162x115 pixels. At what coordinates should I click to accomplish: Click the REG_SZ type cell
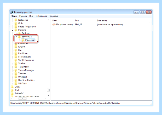tap(78, 25)
